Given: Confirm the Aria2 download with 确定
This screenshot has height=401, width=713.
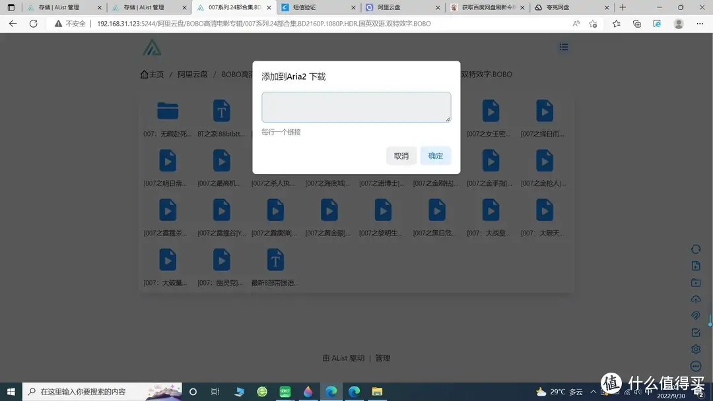Looking at the screenshot, I should pos(436,156).
